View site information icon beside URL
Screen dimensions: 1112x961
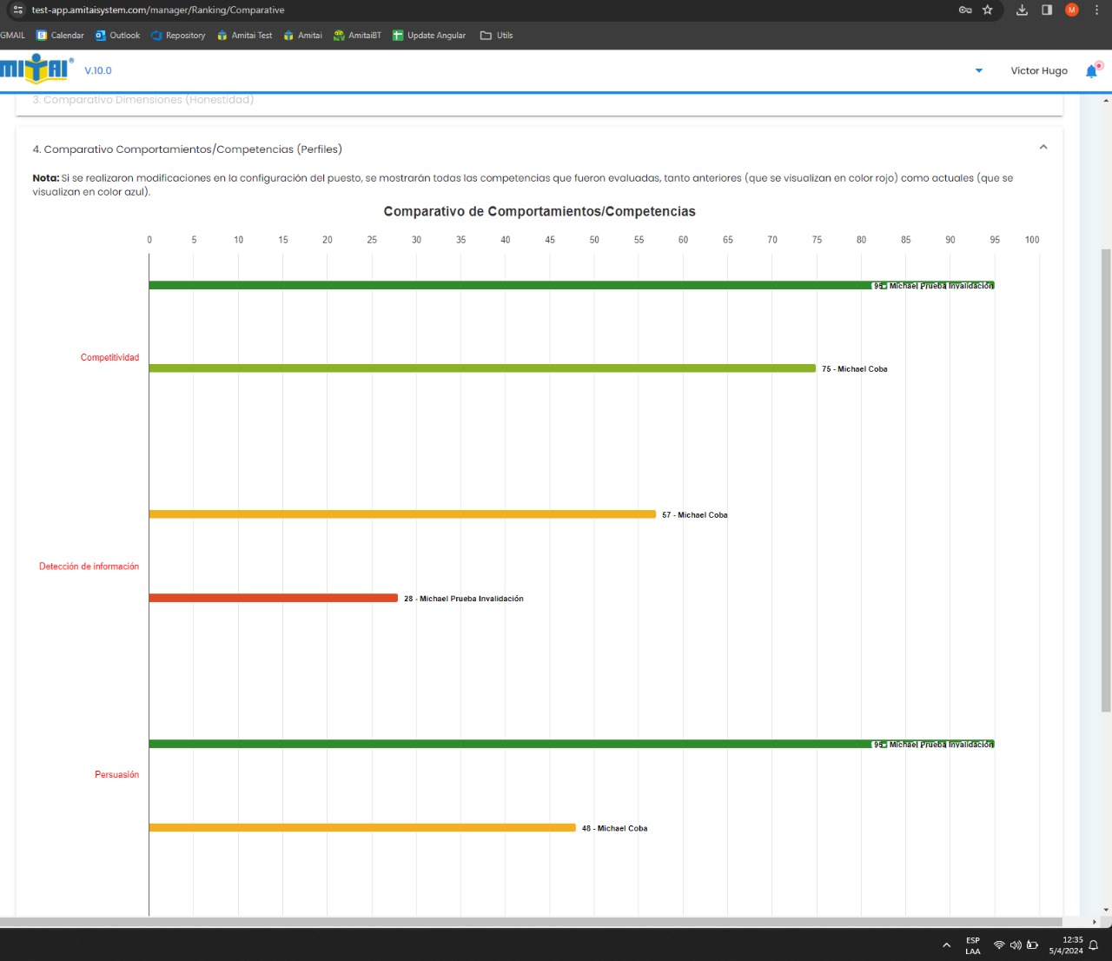[x=17, y=10]
